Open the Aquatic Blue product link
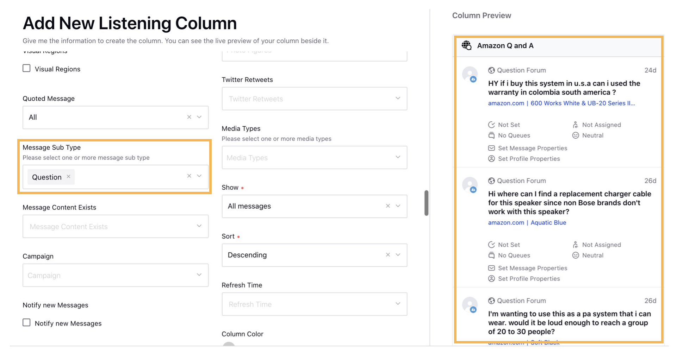 [x=548, y=222]
